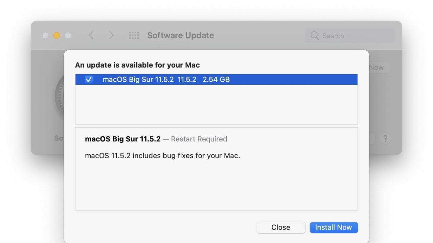Enable the Big Sur update checkbox again
The height and width of the screenshot is (243, 433).
coord(88,79)
